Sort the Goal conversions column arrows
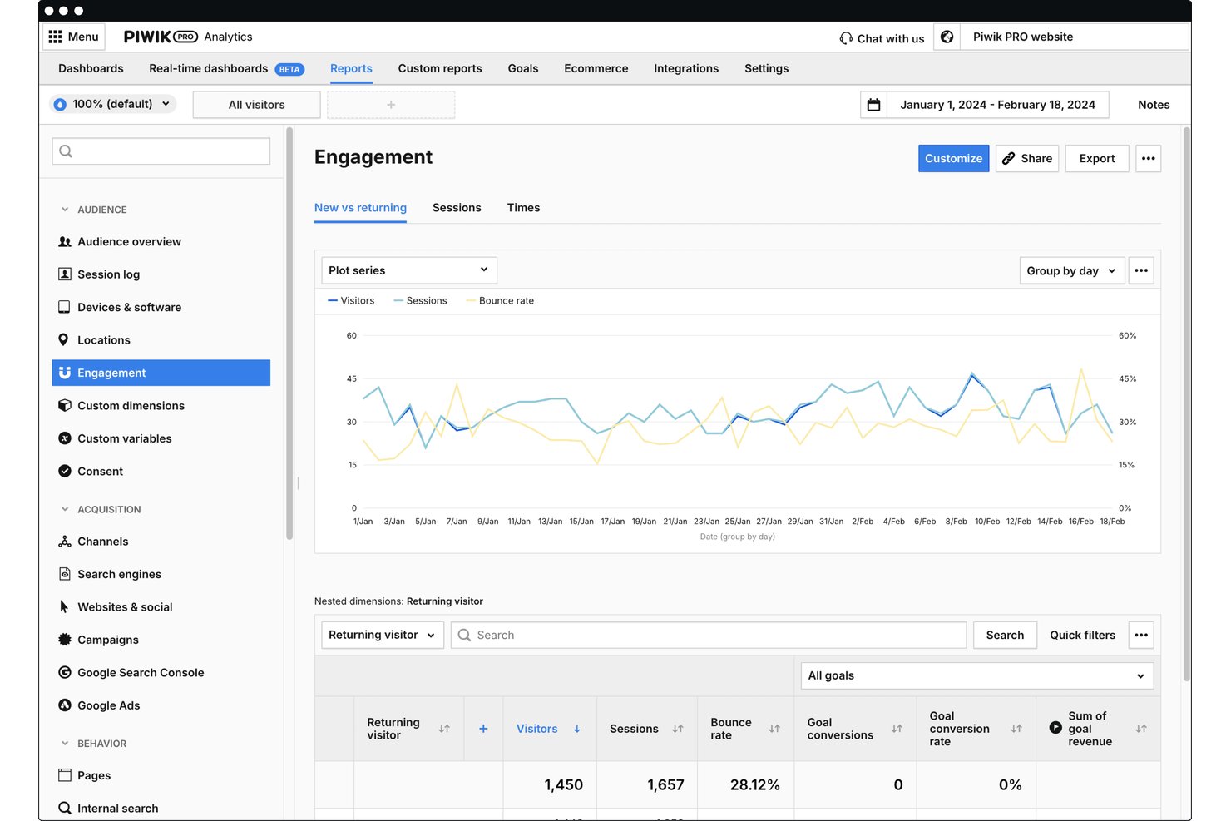 (x=897, y=729)
